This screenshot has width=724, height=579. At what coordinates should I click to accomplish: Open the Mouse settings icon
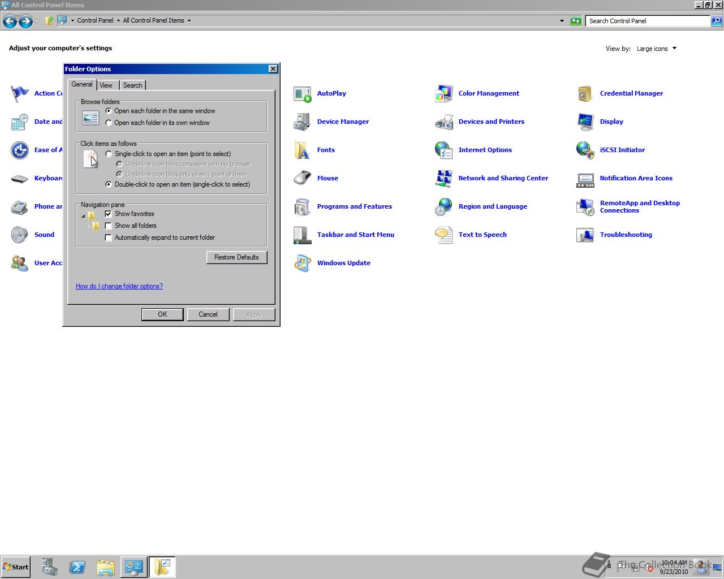tap(303, 179)
